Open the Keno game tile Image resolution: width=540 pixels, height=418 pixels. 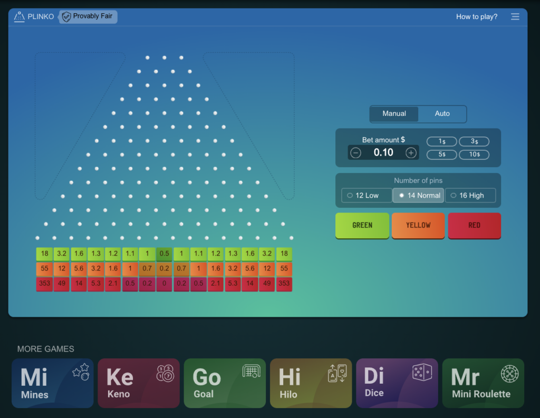click(139, 383)
